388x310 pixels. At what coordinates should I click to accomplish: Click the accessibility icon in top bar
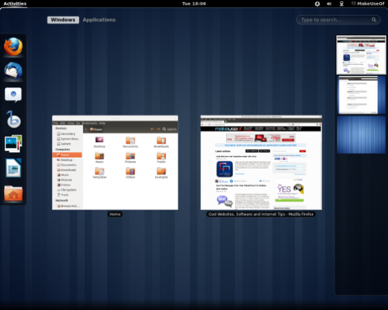click(317, 4)
